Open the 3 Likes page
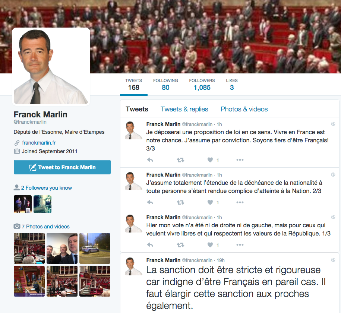The width and height of the screenshot is (341, 313). coord(232,85)
